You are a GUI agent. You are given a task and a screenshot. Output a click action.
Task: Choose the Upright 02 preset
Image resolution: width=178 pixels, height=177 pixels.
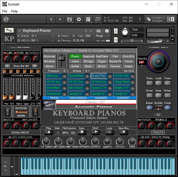click(99, 94)
